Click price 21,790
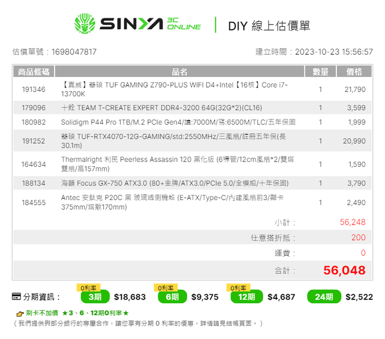This screenshot has width=385, height=339. pyautogui.click(x=355, y=89)
